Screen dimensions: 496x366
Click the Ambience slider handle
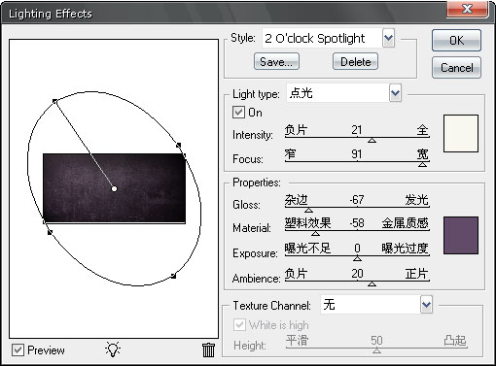click(x=372, y=283)
